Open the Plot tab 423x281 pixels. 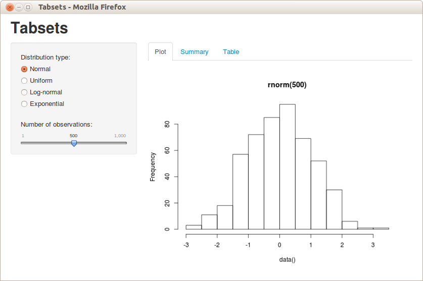[x=160, y=52]
